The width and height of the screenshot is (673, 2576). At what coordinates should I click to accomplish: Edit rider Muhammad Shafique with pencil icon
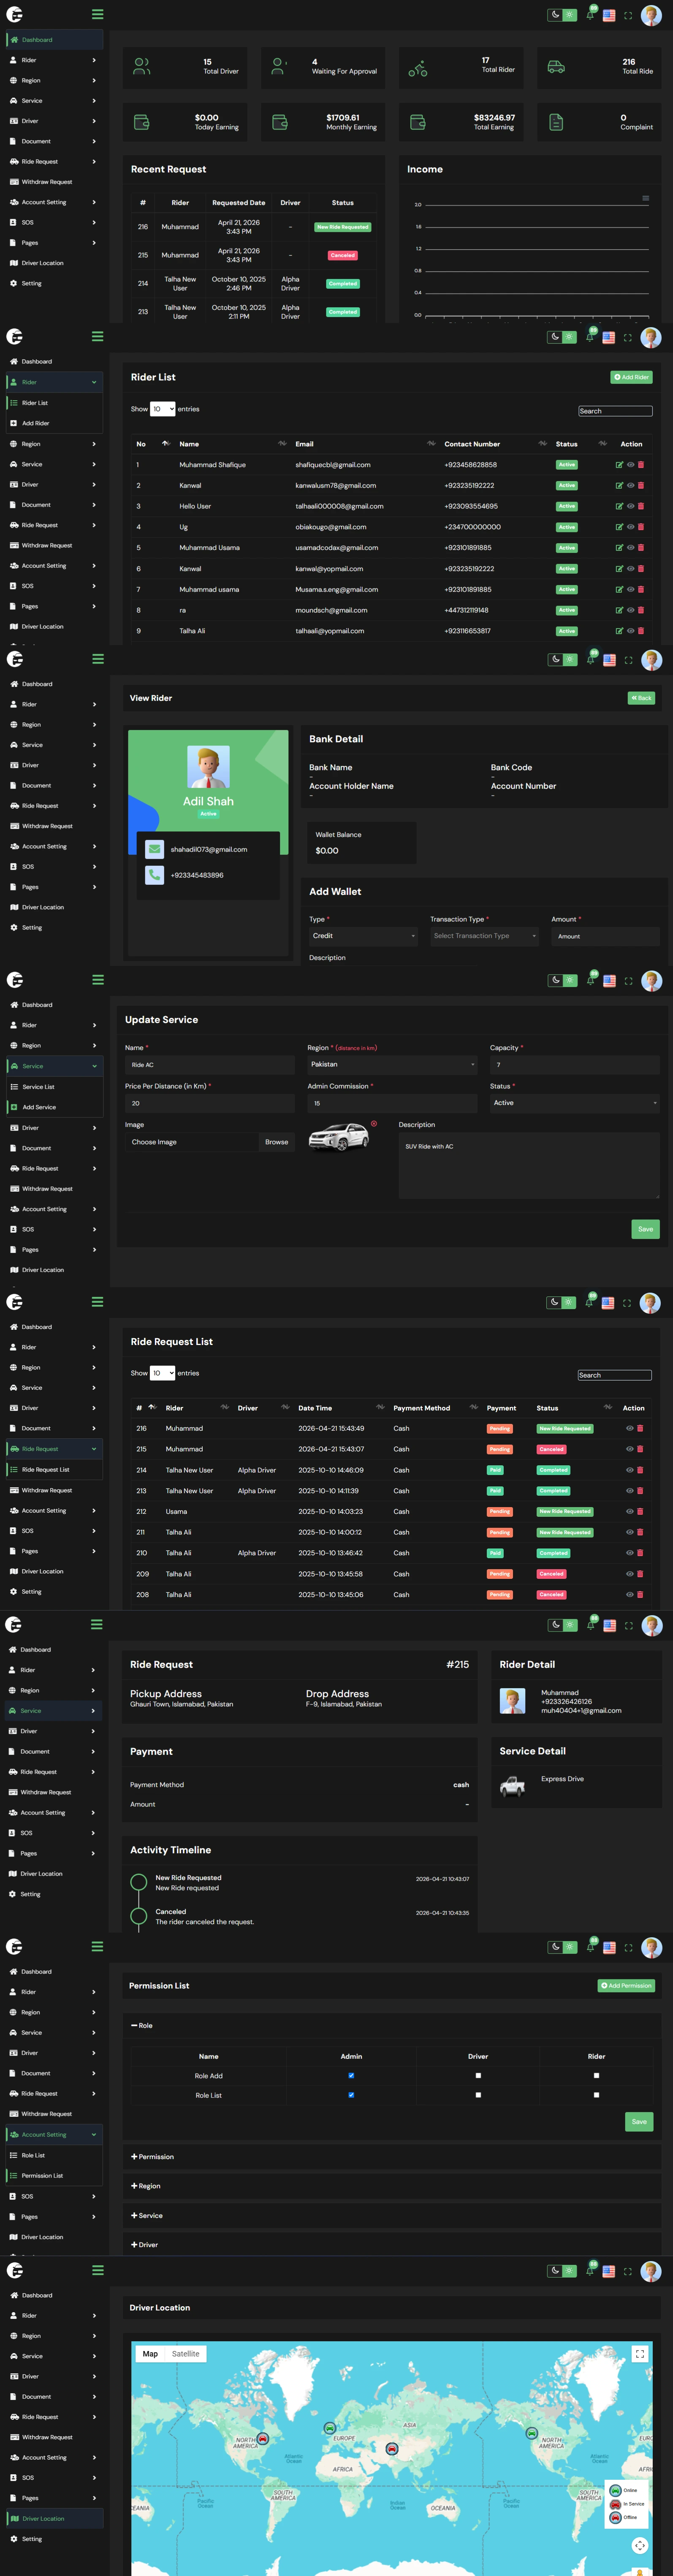[619, 465]
